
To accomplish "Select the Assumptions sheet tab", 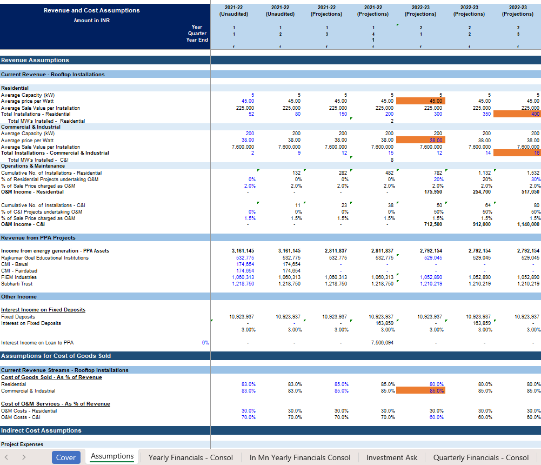I will tap(112, 456).
